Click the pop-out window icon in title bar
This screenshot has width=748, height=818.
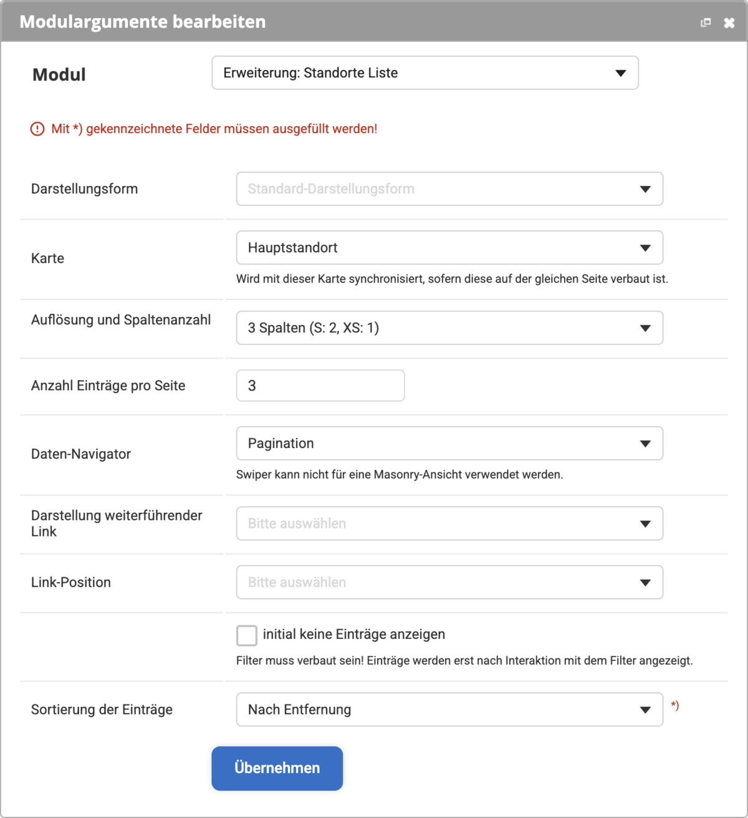[x=706, y=22]
